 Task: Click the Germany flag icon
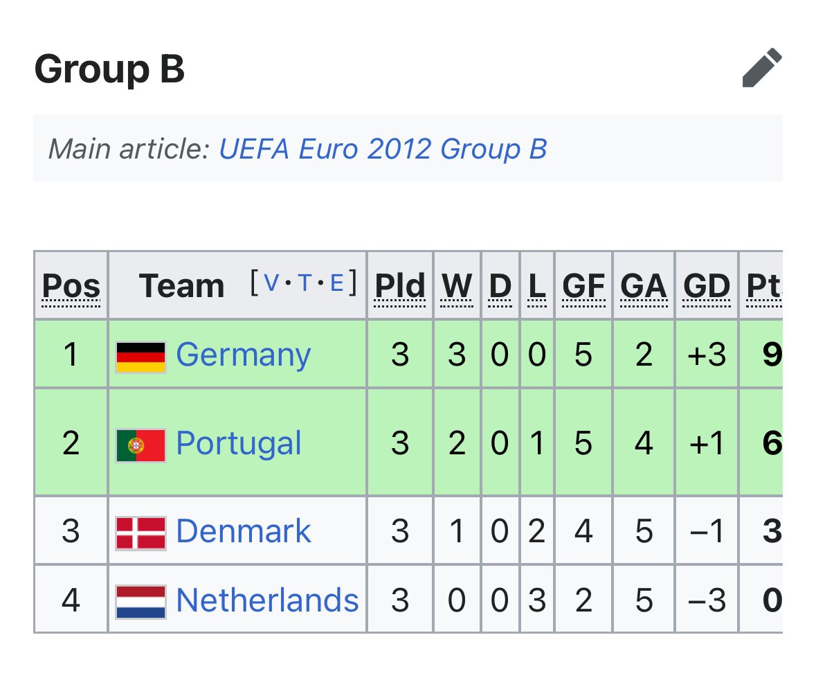[x=140, y=356]
